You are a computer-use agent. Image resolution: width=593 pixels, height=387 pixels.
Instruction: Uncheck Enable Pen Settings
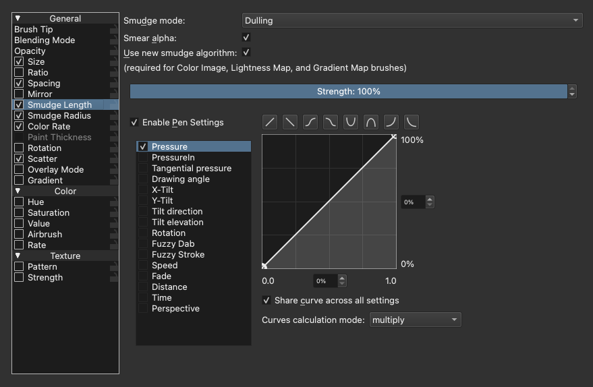[x=134, y=123]
